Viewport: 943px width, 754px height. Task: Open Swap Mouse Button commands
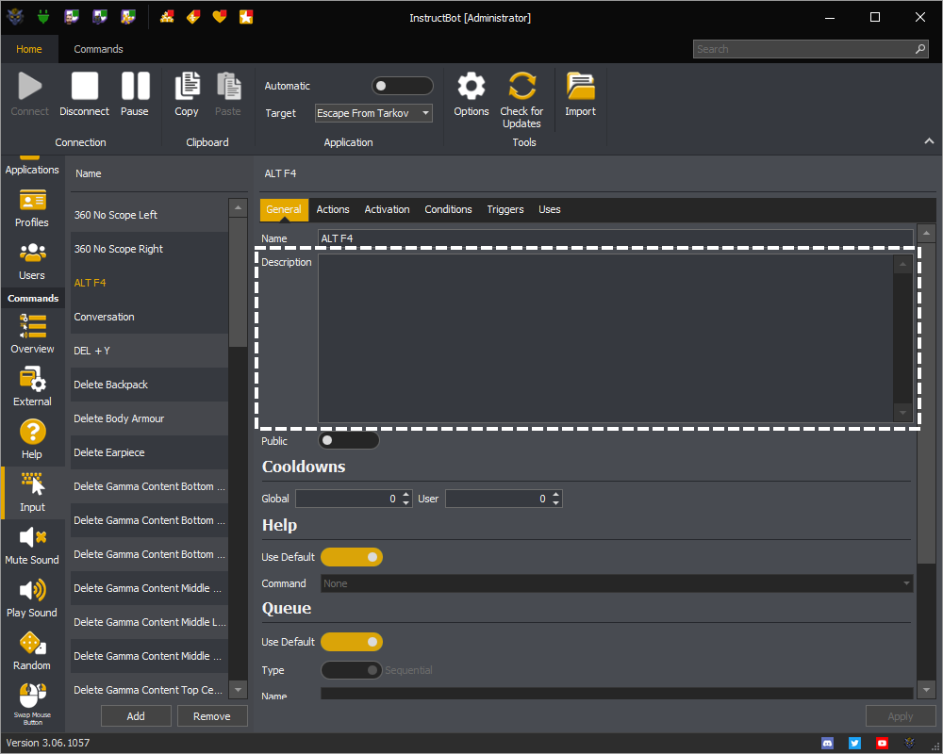32,703
